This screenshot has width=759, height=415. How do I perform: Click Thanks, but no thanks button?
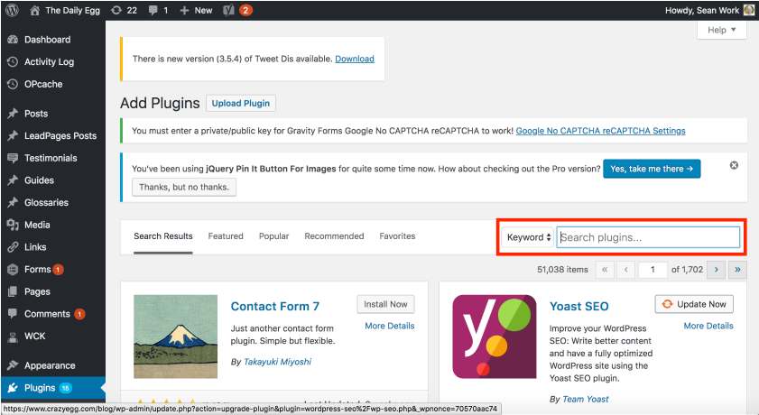click(x=184, y=187)
